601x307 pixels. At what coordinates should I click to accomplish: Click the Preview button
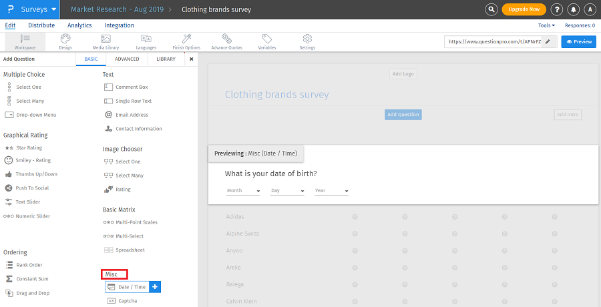(x=578, y=41)
